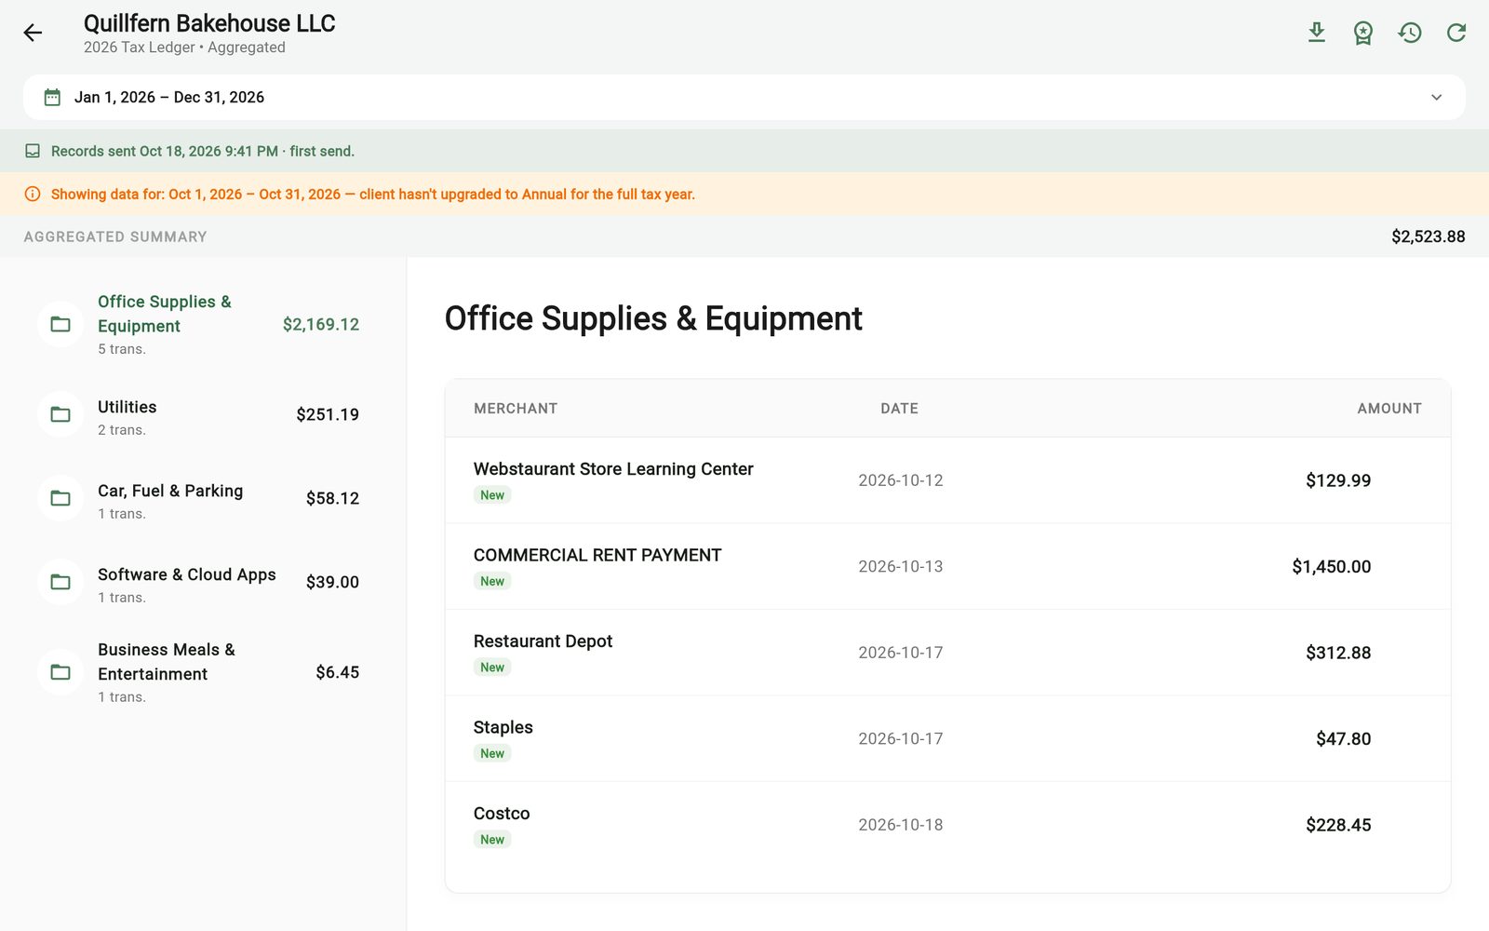The image size is (1489, 931).
Task: Open the Staples transaction row
Action: tap(947, 738)
